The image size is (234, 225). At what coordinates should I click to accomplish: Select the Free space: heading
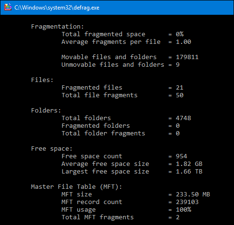51,149
